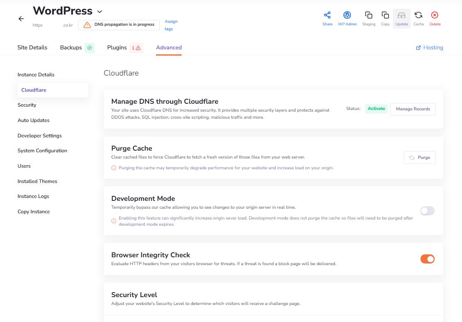Click the Plugins warning badge

136,48
